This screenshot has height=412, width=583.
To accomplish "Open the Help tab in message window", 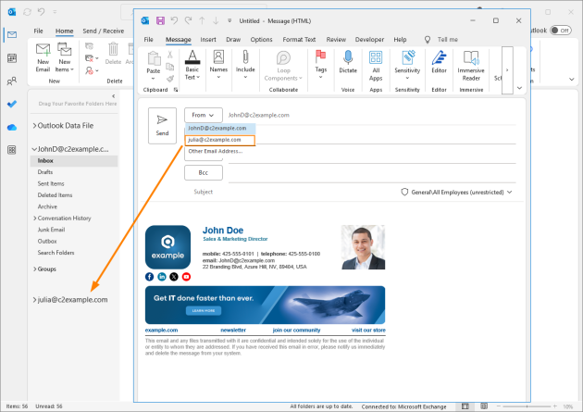I will click(400, 40).
